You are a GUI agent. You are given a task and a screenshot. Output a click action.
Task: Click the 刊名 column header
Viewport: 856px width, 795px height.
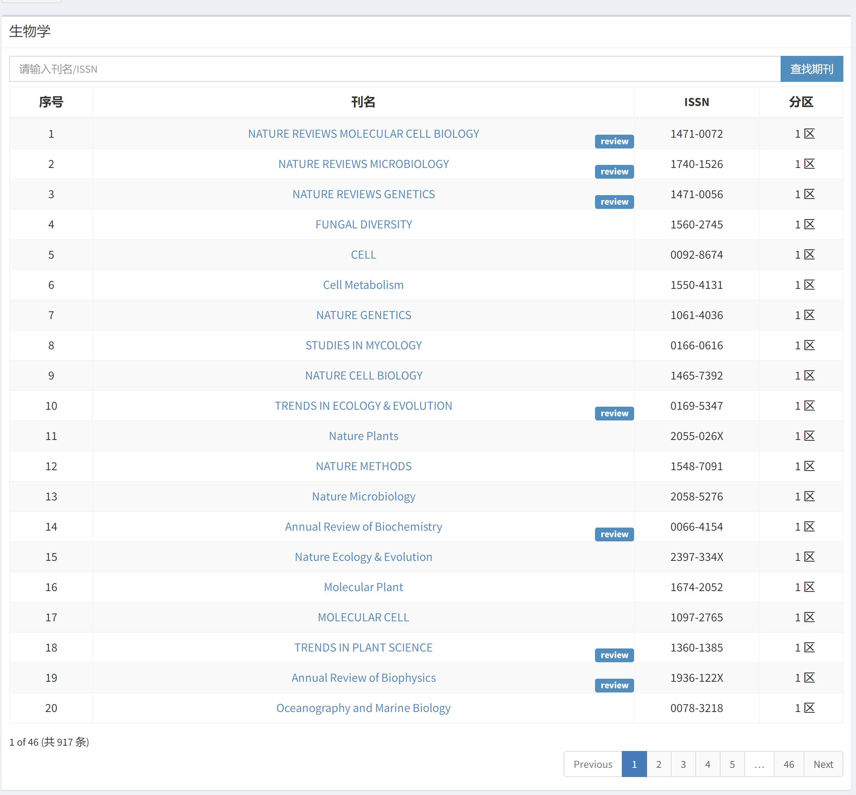(363, 102)
